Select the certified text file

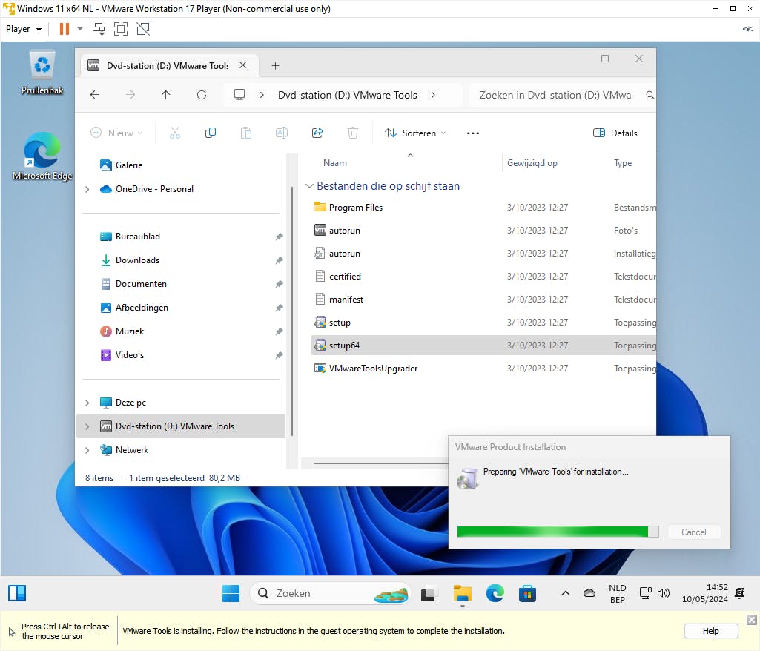[x=345, y=277]
